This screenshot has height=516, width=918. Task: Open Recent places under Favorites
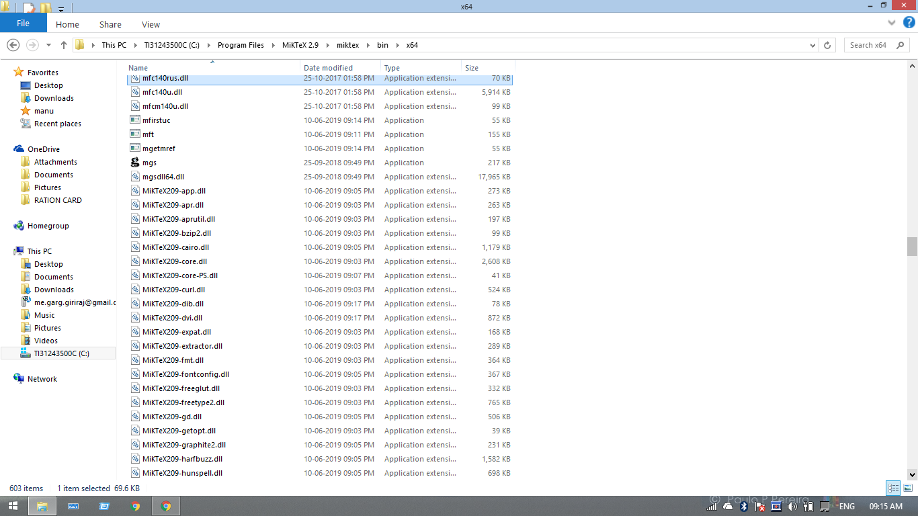58,124
